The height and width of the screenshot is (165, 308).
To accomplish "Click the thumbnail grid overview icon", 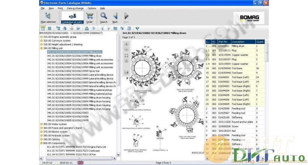I will pyautogui.click(x=115, y=28).
